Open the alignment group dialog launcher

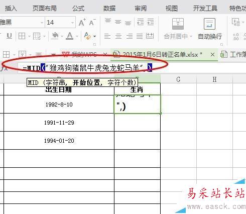tap(222, 45)
